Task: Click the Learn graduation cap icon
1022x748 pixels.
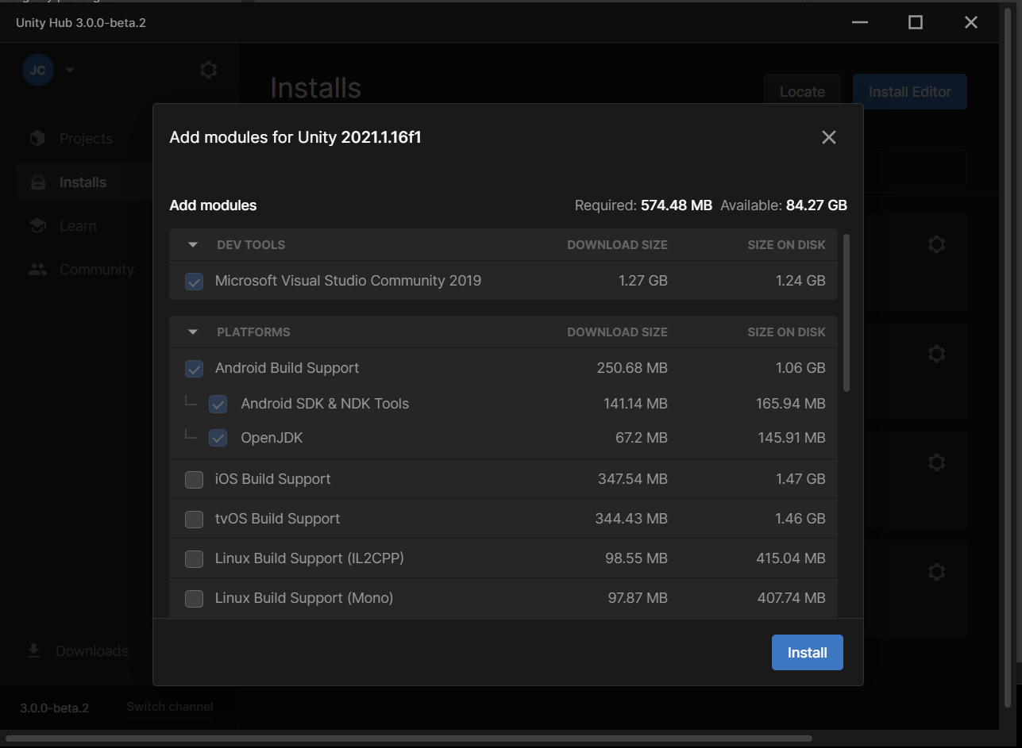Action: point(37,226)
